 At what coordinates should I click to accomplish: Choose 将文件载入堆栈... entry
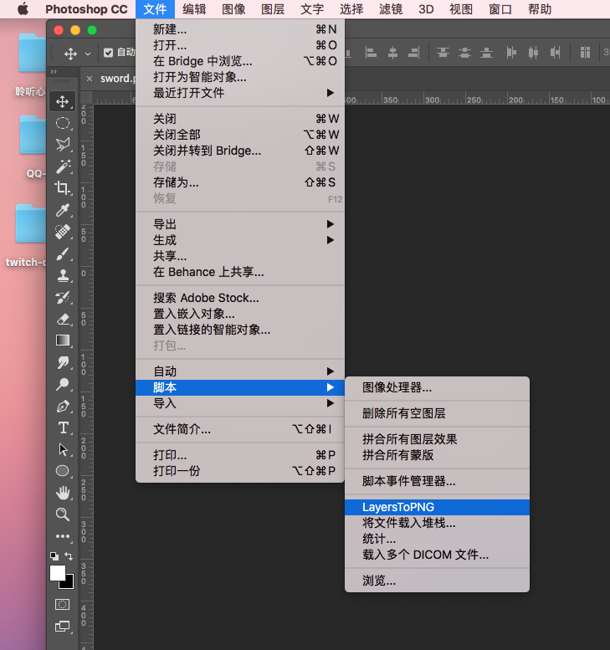pos(437,523)
